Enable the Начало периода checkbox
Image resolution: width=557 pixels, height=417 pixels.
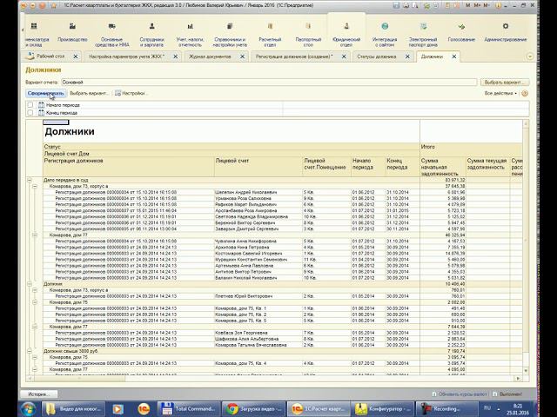click(x=31, y=105)
